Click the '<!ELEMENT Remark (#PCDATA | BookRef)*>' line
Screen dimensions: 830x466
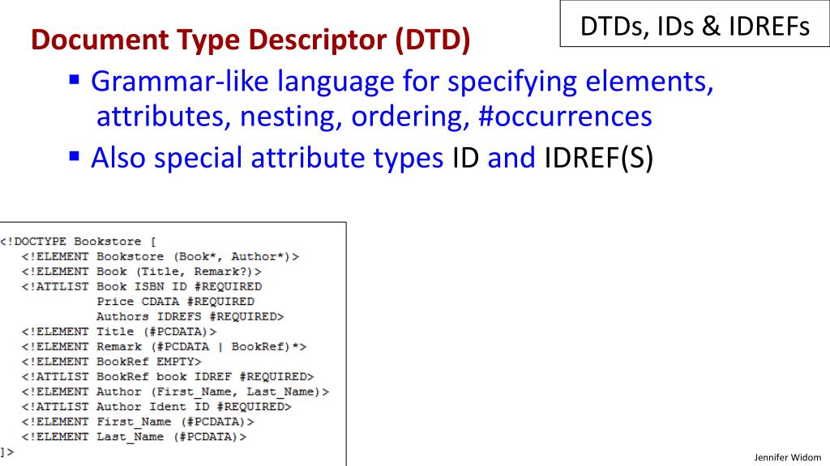coord(164,346)
